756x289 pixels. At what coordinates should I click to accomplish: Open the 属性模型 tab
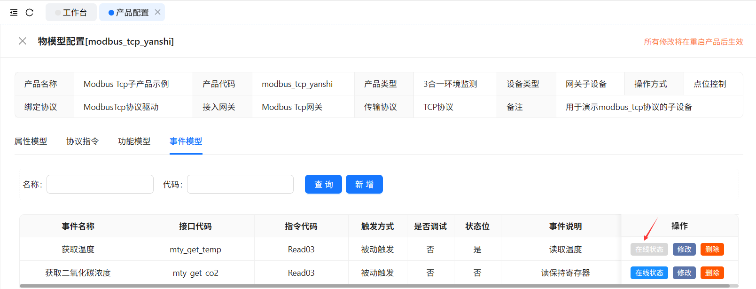pos(31,141)
